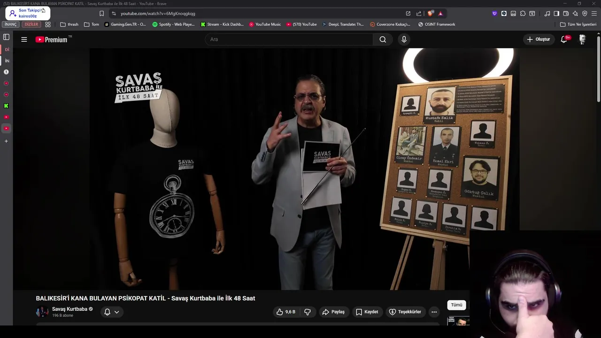601x338 pixels.
Task: Expand the thrash bookmarks folder
Action: pos(69,24)
